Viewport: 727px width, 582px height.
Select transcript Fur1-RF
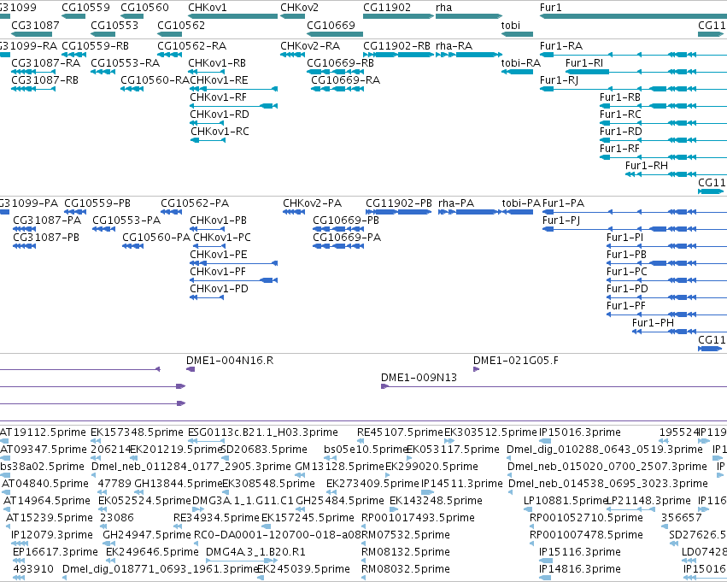point(619,149)
